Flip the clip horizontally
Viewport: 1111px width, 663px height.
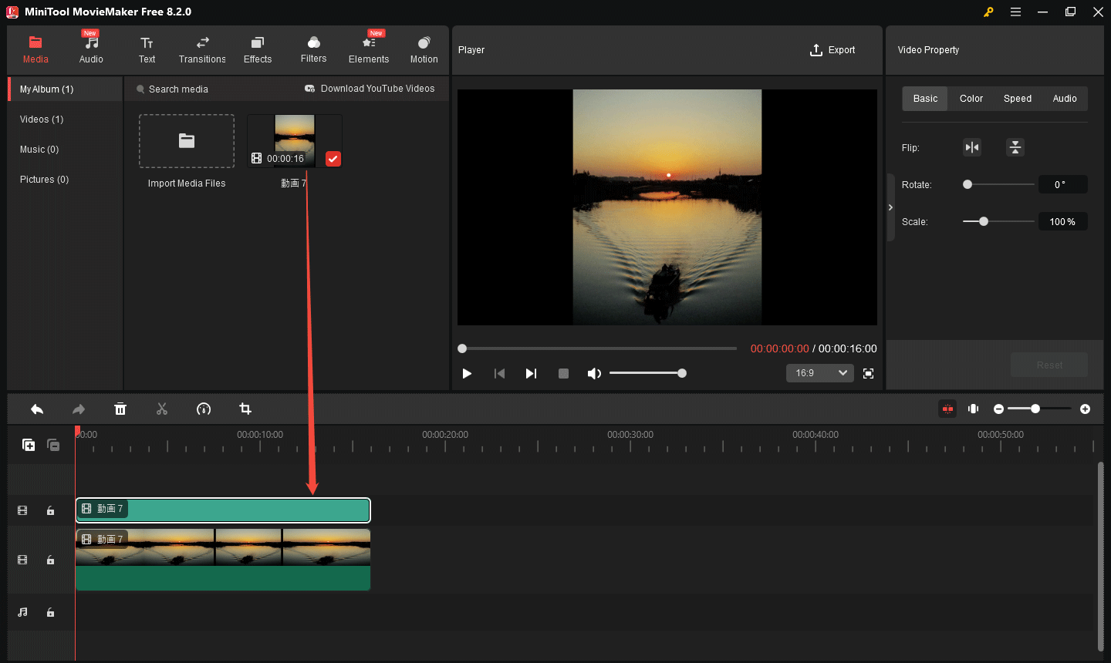coord(972,147)
